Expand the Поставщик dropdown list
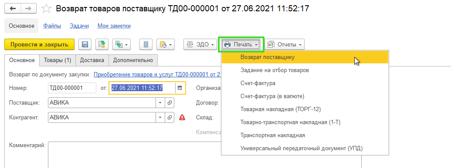This screenshot has height=168, width=451. pos(160,102)
